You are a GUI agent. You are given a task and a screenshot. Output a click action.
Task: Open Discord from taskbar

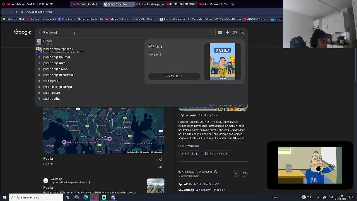pos(113,197)
